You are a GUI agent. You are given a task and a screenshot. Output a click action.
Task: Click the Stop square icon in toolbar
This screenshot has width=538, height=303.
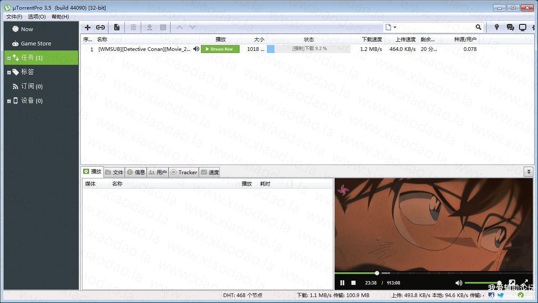163,27
